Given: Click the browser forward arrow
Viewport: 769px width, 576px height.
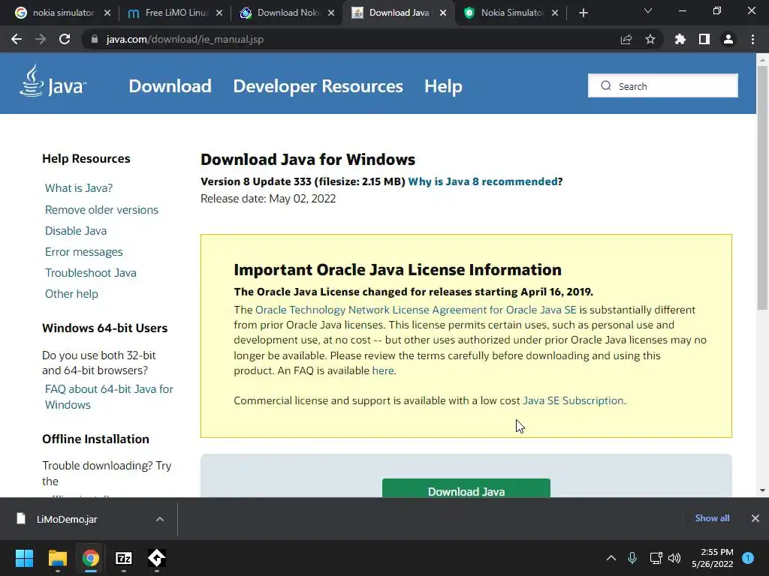Looking at the screenshot, I should [x=41, y=39].
